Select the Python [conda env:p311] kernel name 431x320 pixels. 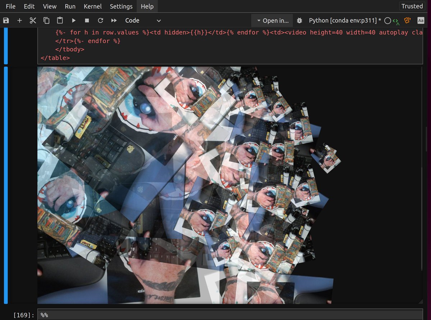[345, 20]
